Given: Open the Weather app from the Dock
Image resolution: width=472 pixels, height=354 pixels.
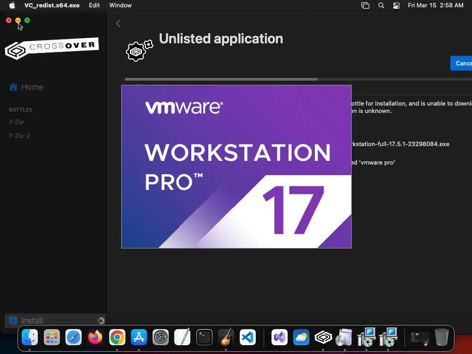Looking at the screenshot, I should click(x=301, y=337).
